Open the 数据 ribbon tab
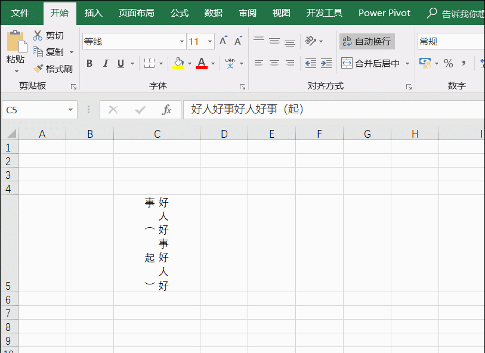The image size is (485, 353). coord(214,12)
